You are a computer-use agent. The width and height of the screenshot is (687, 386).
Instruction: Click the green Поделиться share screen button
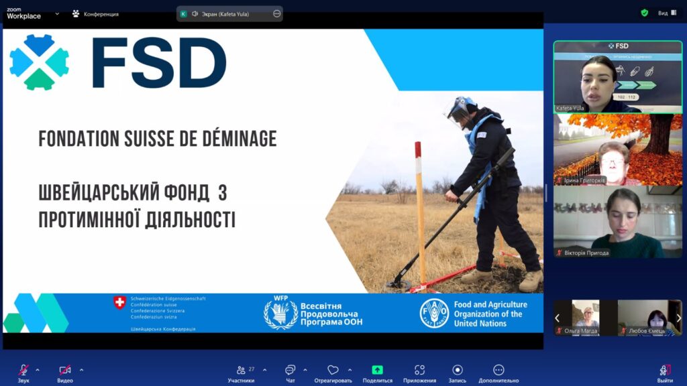click(377, 370)
